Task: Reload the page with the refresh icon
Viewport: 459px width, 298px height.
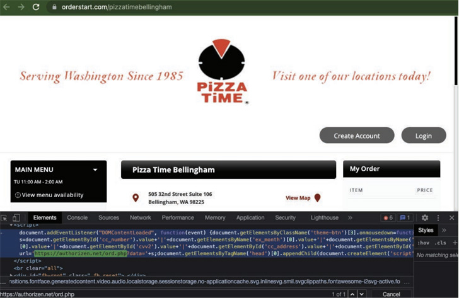Action: point(36,7)
